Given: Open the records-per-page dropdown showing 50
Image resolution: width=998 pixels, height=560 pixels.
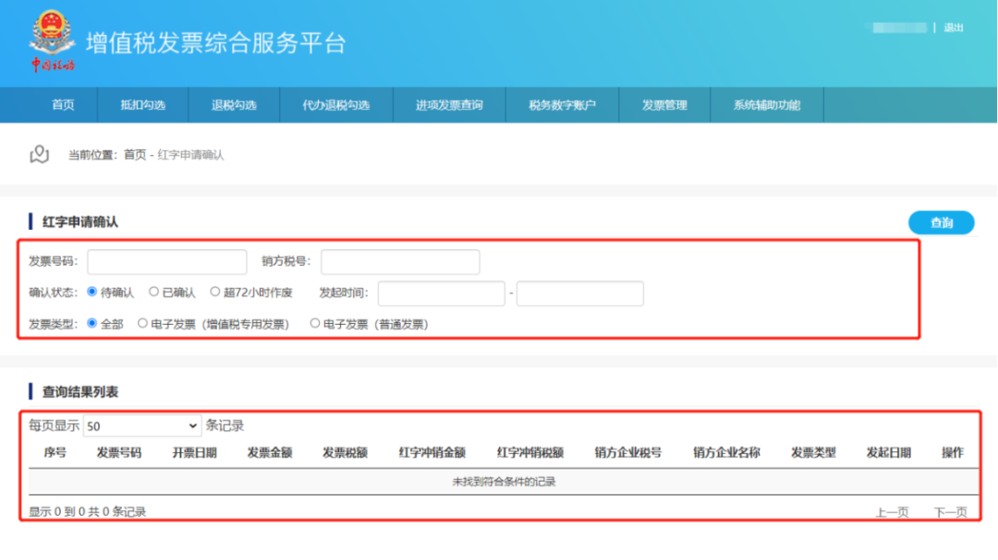Looking at the screenshot, I should tap(141, 425).
